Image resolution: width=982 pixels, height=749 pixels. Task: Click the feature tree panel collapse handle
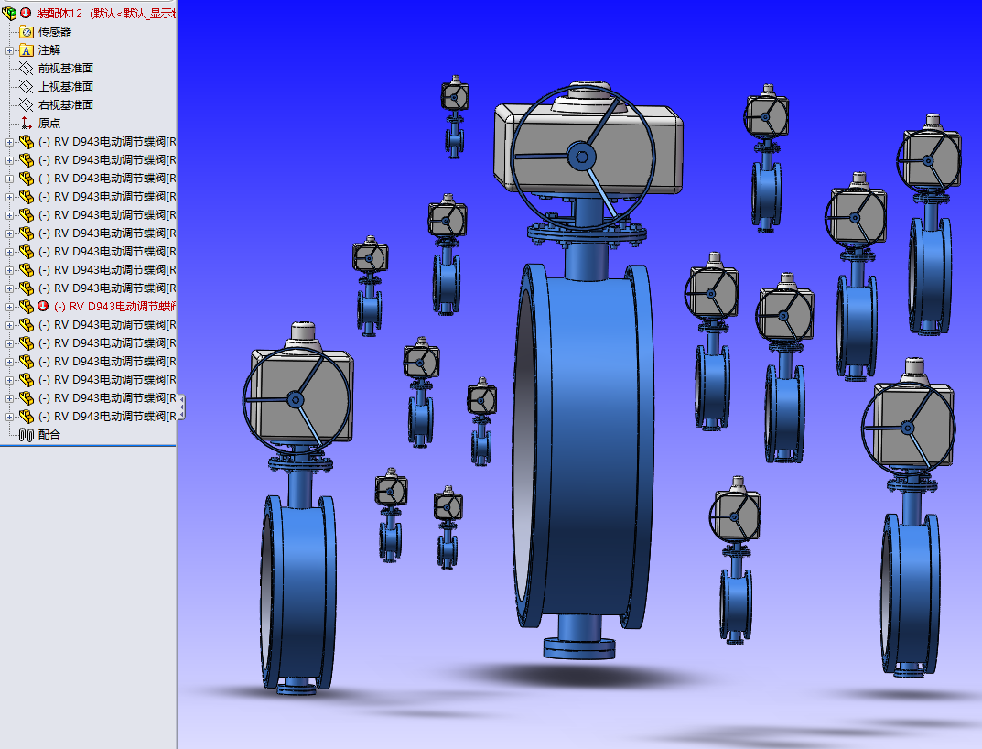[181, 407]
